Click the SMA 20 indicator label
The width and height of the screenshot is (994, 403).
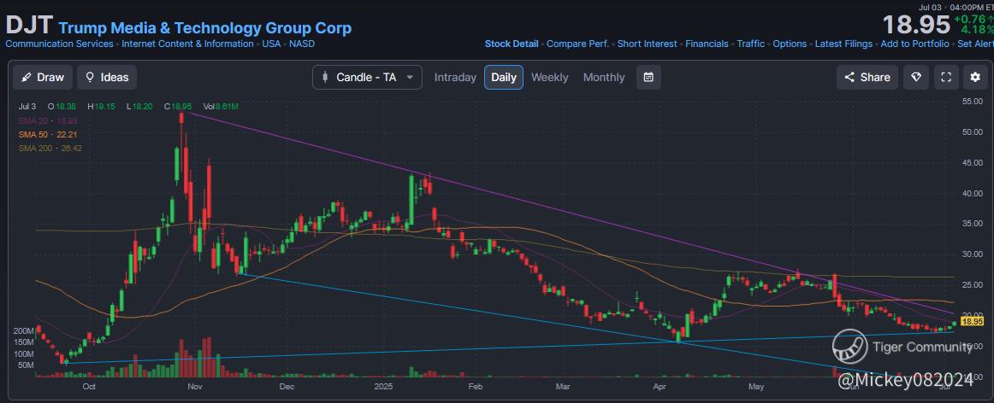tap(48, 120)
